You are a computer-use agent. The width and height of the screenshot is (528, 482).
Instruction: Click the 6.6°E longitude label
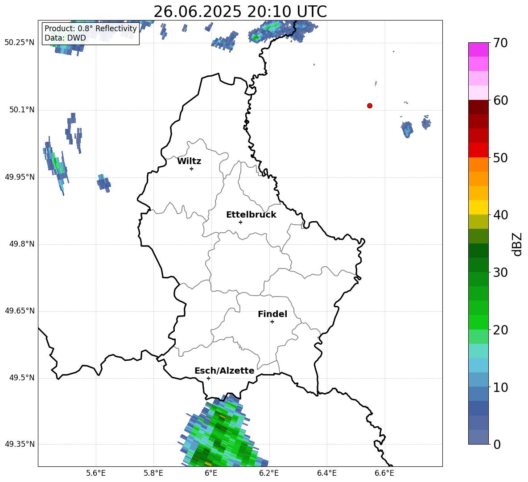tap(384, 473)
